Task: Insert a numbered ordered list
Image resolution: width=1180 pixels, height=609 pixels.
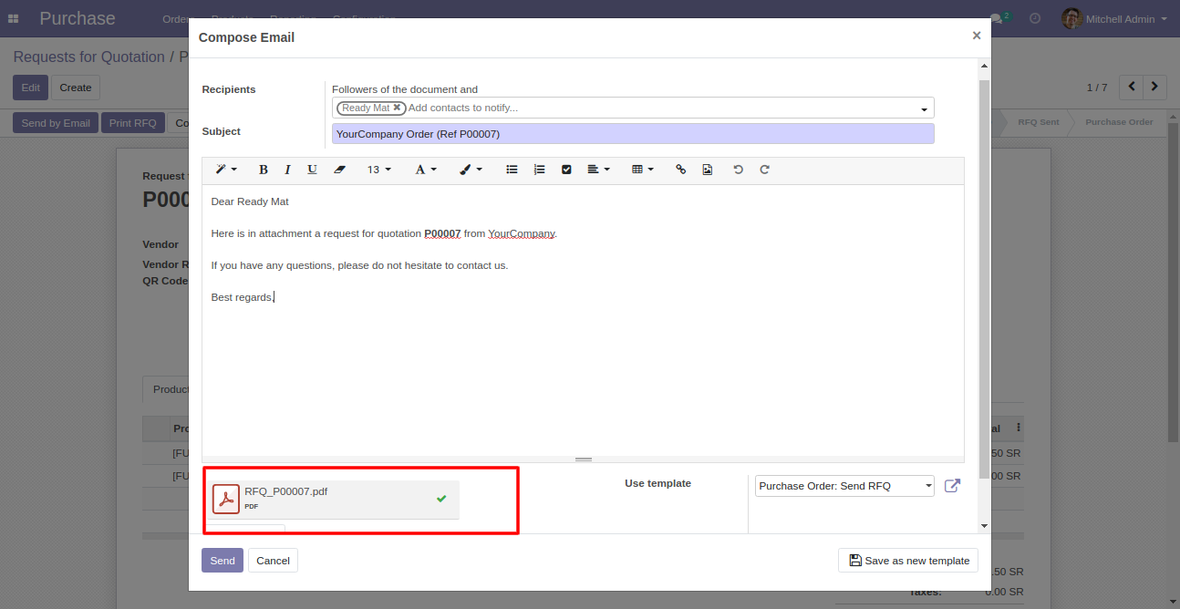Action: click(539, 170)
